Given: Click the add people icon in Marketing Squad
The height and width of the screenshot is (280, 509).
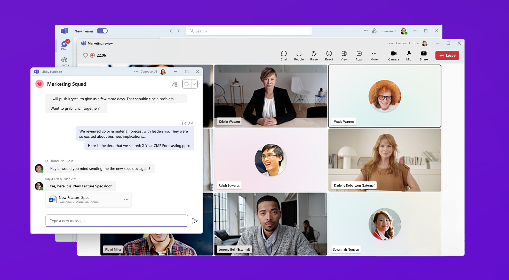Looking at the screenshot, I should 175,84.
